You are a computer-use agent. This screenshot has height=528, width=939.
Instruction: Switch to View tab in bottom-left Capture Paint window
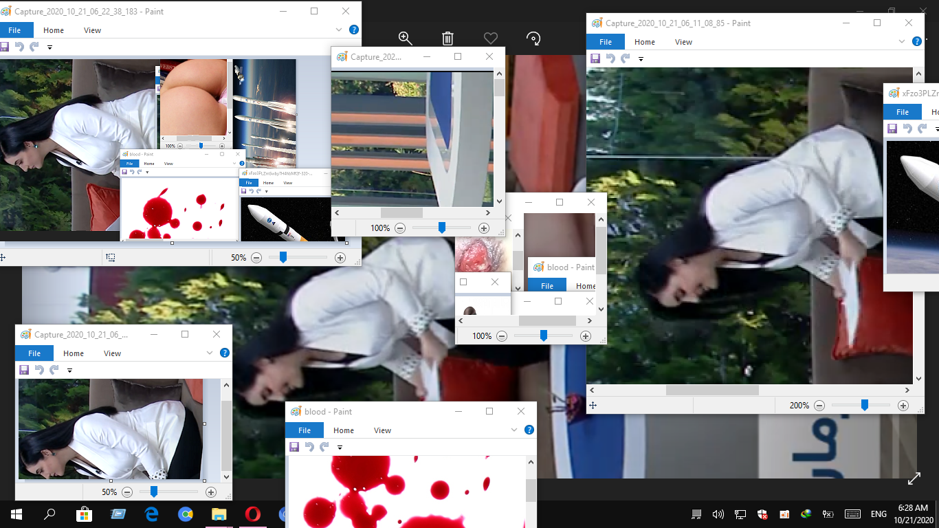pos(112,353)
